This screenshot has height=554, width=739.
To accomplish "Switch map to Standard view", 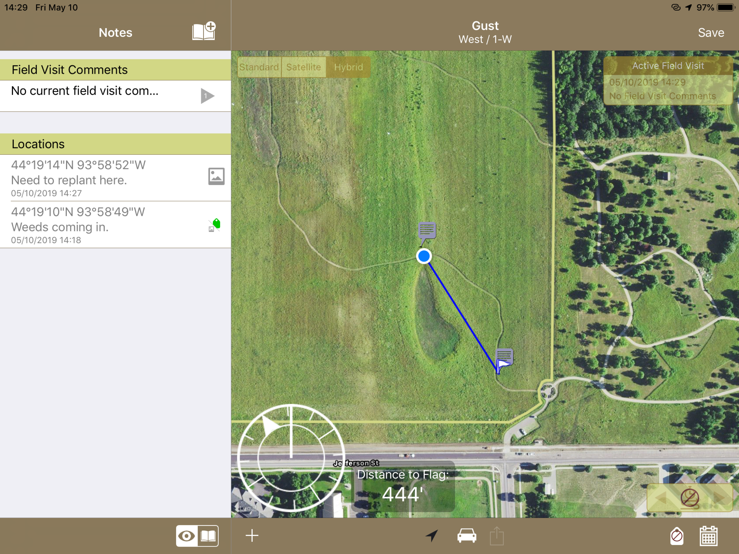I will pos(259,67).
